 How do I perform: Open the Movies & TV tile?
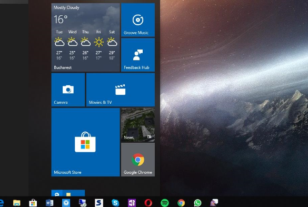[x=121, y=90]
